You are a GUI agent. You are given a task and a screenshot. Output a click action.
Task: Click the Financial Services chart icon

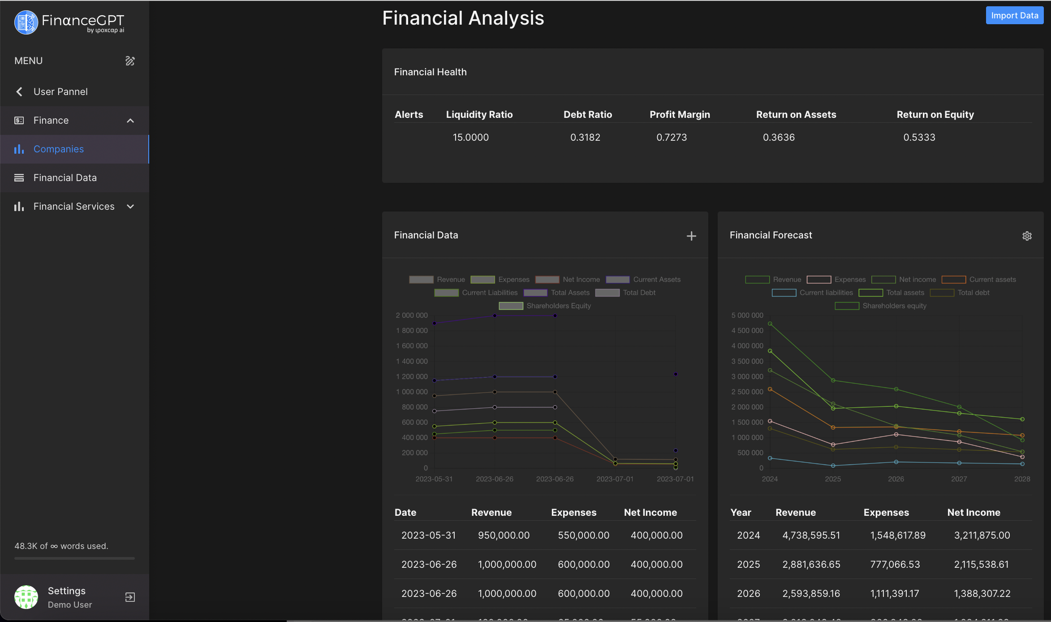click(x=18, y=206)
